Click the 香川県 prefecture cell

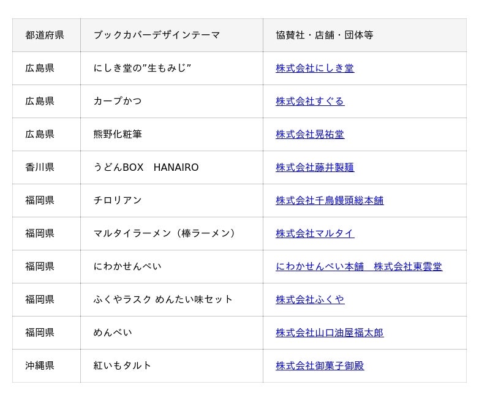click(x=40, y=167)
